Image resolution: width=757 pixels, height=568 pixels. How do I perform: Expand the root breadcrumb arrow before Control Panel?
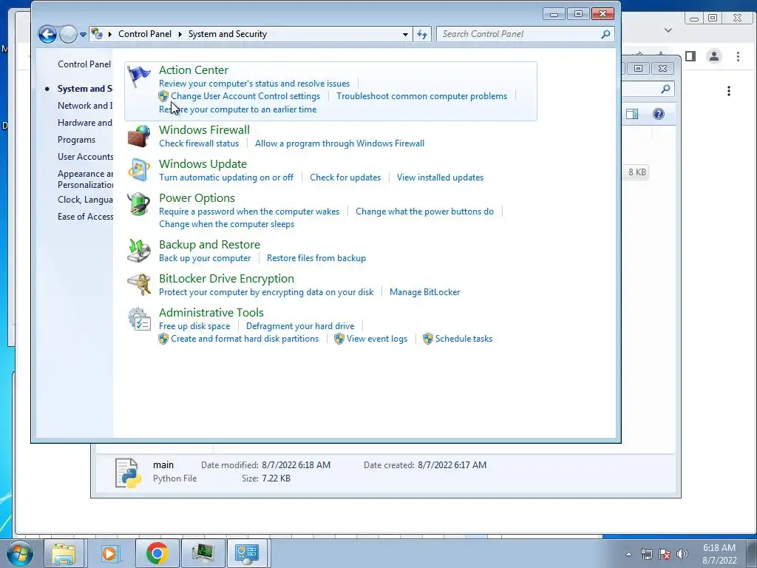pyautogui.click(x=110, y=34)
